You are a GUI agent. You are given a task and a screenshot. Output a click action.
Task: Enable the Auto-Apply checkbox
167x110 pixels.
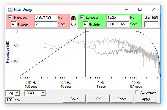[137, 92]
